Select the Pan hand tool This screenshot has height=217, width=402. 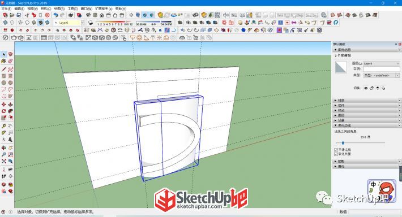coord(10,148)
